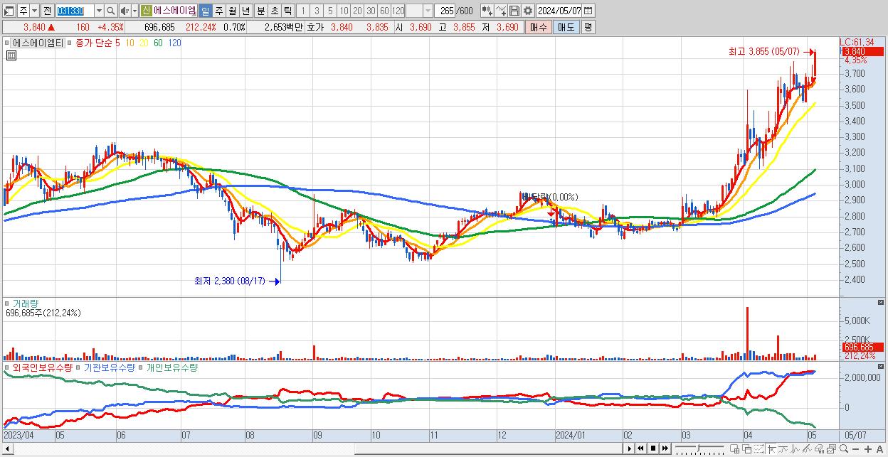The height and width of the screenshot is (457, 888).
Task: Select interval 1 preset
Action: (x=303, y=11)
